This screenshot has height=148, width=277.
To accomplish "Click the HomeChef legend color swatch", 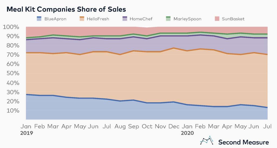I will pos(125,19).
